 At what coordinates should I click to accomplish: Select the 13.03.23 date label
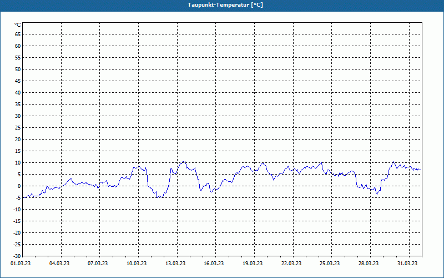[175, 263]
